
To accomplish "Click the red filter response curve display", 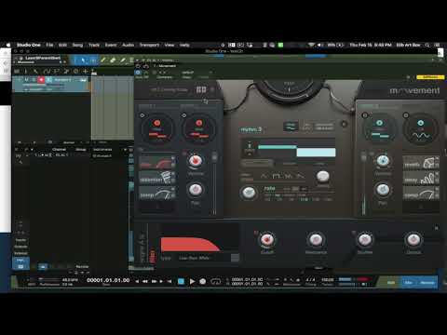I will coord(190,245).
